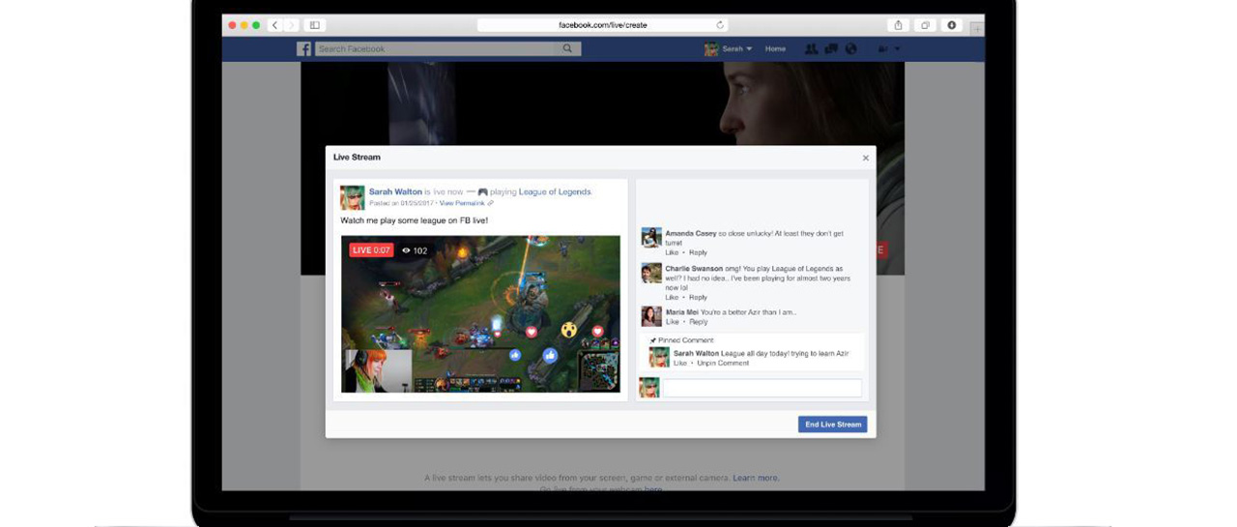Viewport: 1237px width, 527px height.
Task: Open the friend requests icon
Action: 812,49
